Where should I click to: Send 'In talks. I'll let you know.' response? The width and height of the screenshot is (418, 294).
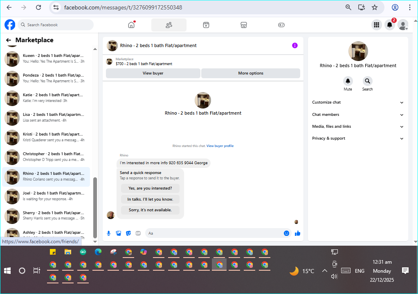[x=150, y=199]
